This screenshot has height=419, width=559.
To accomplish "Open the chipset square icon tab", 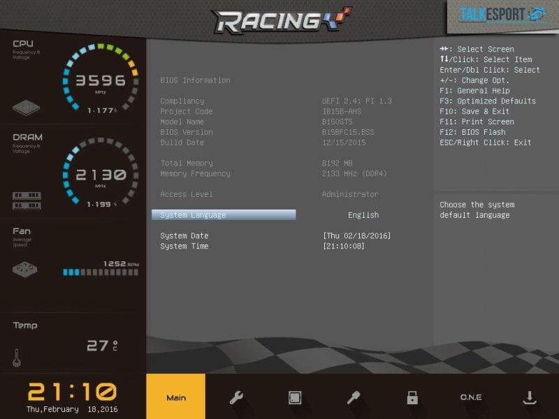I will (295, 397).
